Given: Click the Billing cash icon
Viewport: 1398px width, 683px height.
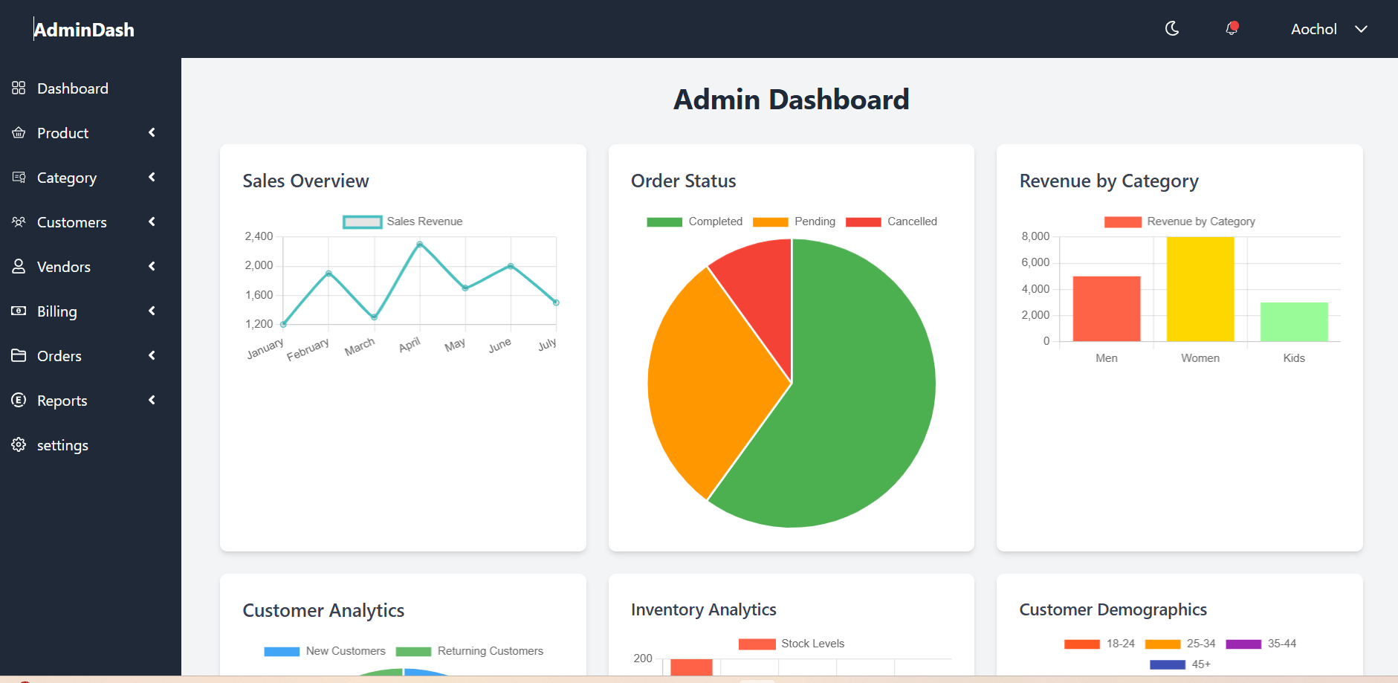Looking at the screenshot, I should (19, 311).
